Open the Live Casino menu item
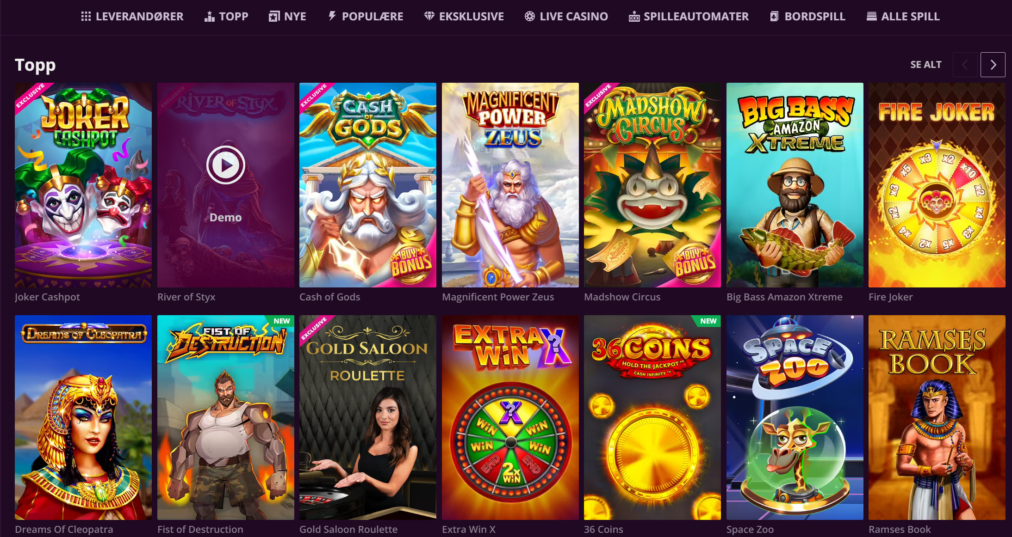 (566, 17)
